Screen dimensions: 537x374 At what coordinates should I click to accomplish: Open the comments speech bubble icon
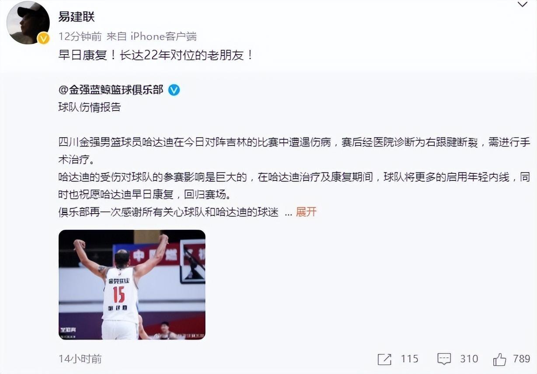444,359
